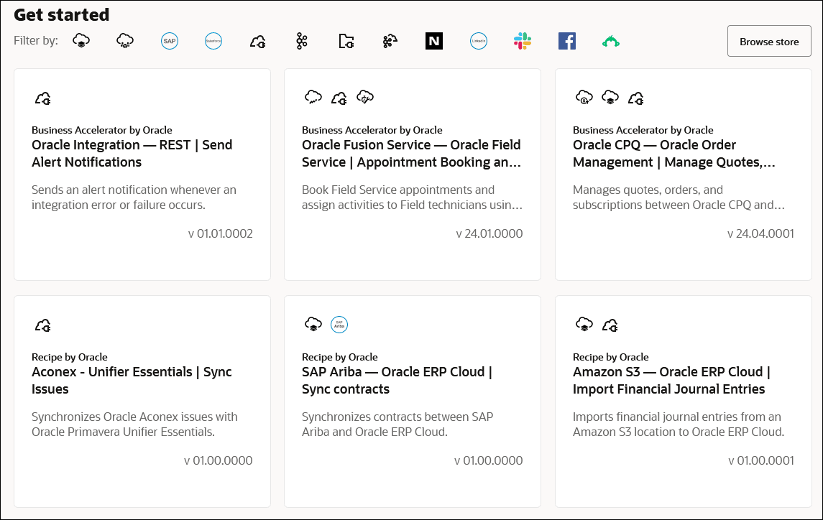Image resolution: width=823 pixels, height=520 pixels.
Task: Click 'Business Accelerator by Oracle' on Oracle CPQ card
Action: (x=643, y=130)
